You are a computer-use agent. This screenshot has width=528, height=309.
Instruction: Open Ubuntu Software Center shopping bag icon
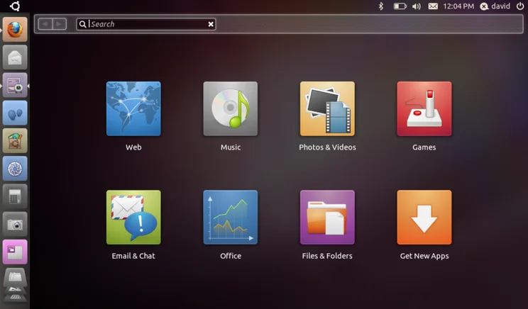pyautogui.click(x=15, y=140)
